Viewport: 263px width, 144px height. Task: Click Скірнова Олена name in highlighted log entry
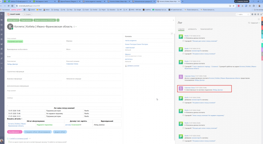coord(190,88)
